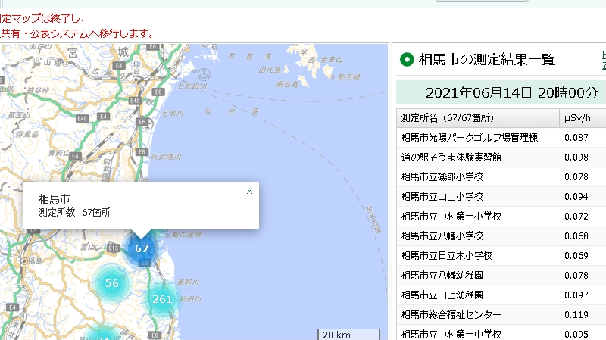Open the 261 cluster marker
606x340 pixels.
click(162, 299)
